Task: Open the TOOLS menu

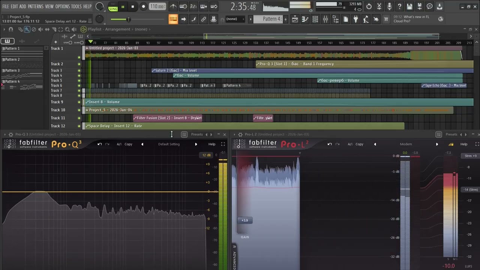Action: tap(76, 6)
